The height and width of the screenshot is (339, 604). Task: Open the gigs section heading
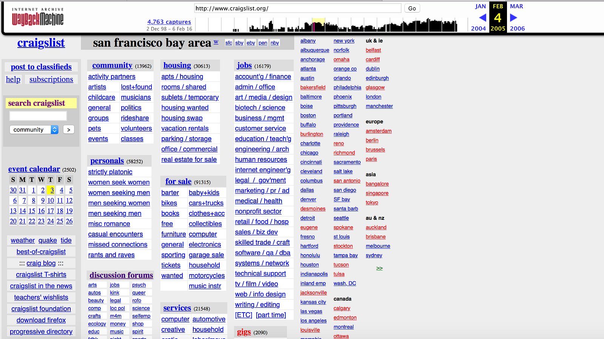pyautogui.click(x=244, y=332)
